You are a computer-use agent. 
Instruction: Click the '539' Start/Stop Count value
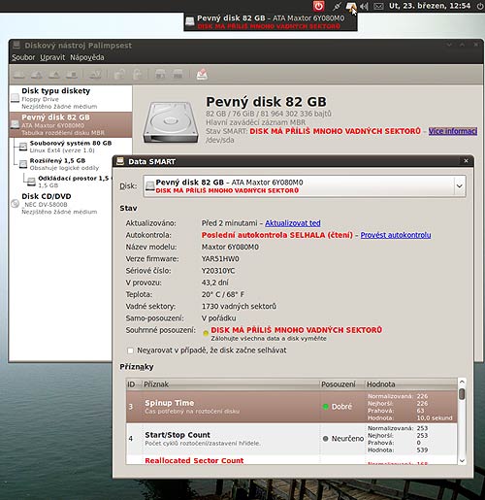click(x=422, y=450)
